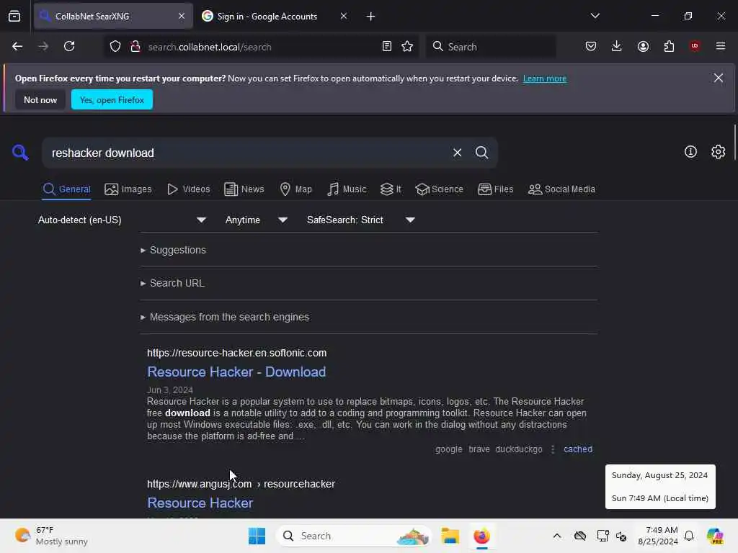Click the Firefox taskbar icon
Image resolution: width=738 pixels, height=553 pixels.
tap(481, 536)
